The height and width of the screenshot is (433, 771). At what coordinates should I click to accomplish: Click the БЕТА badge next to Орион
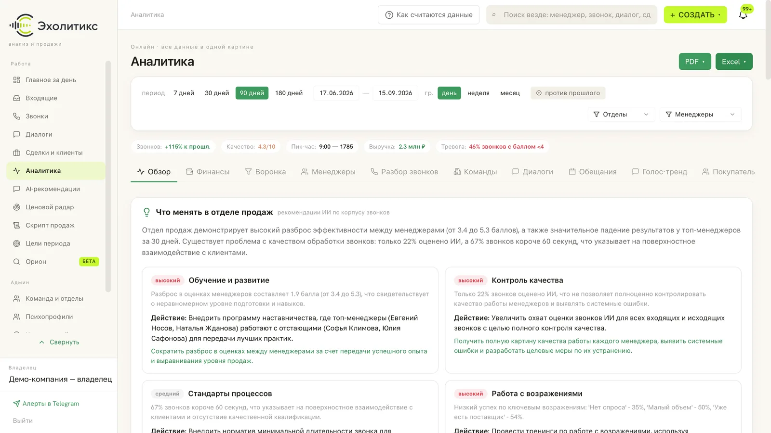coord(89,262)
